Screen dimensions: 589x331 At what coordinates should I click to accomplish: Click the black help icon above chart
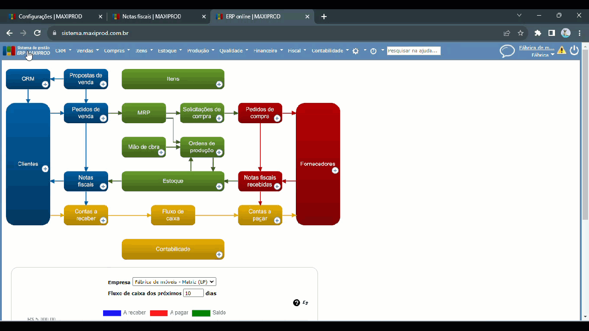tap(296, 303)
